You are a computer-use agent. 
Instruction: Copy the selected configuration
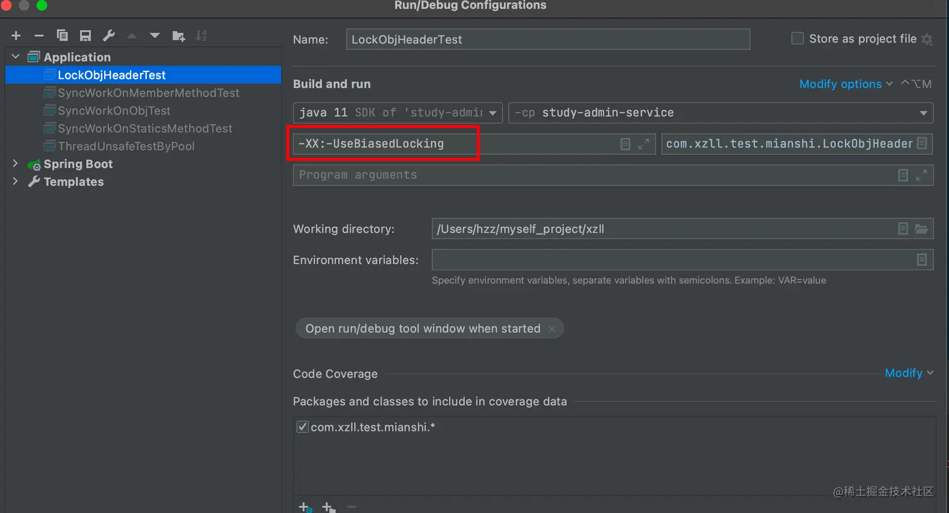point(62,36)
